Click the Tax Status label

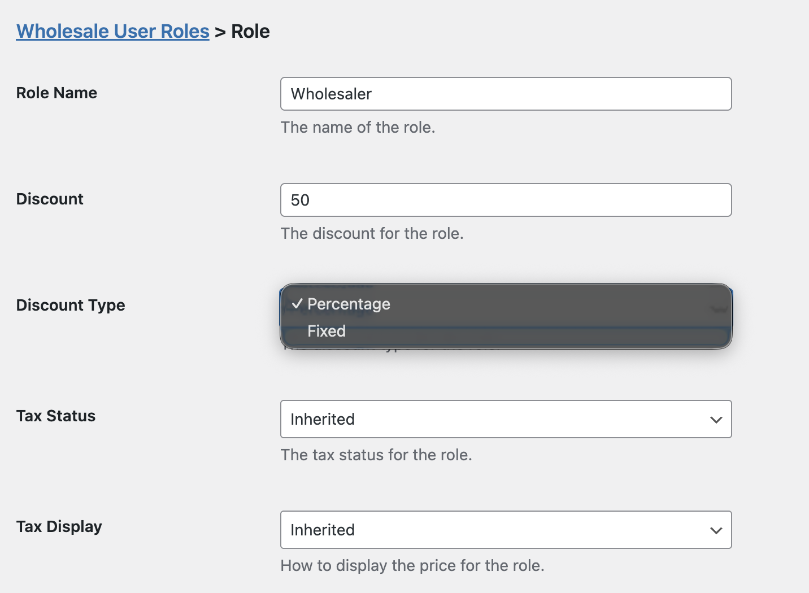(x=55, y=416)
